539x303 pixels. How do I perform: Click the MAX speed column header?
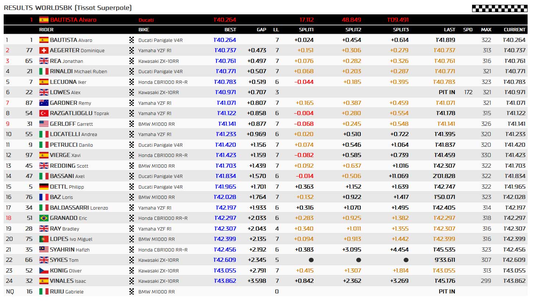(486, 29)
